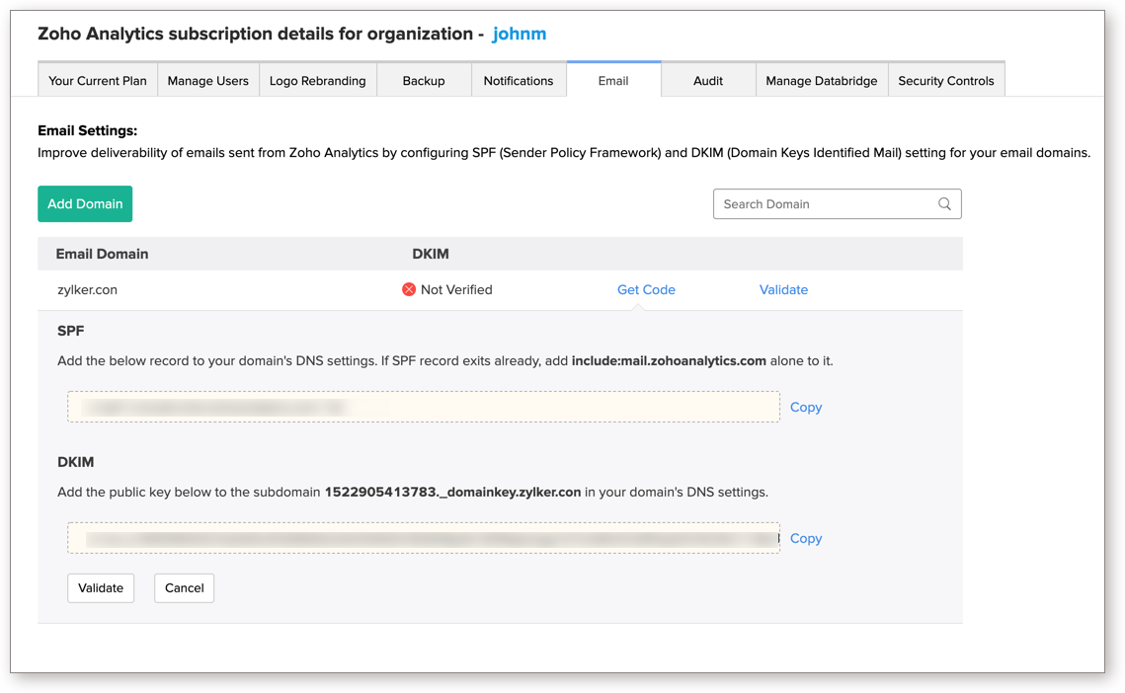Copy the SPF record value

tap(805, 407)
